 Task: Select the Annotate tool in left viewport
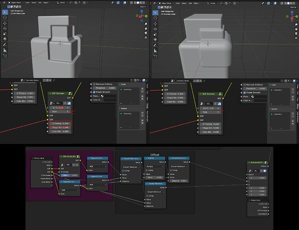(5, 45)
